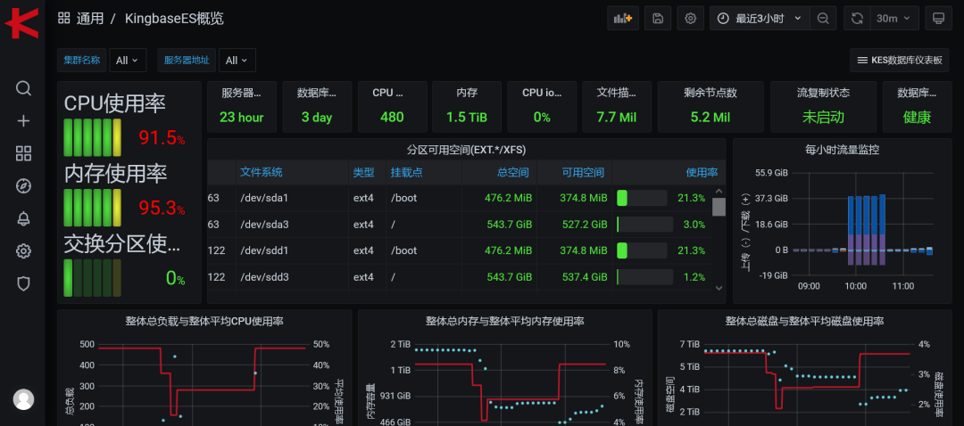964x426 pixels.
Task: Sort table by 文件系统 column header
Action: pos(262,173)
